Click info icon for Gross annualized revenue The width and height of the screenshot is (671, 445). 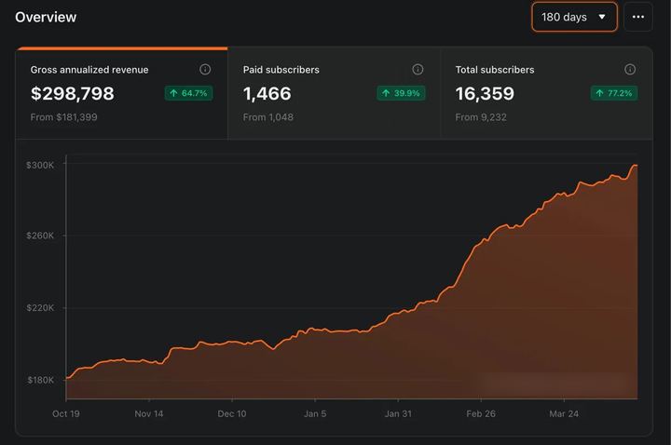(205, 69)
